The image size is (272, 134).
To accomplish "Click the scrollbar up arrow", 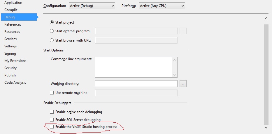I will [x=266, y=18].
